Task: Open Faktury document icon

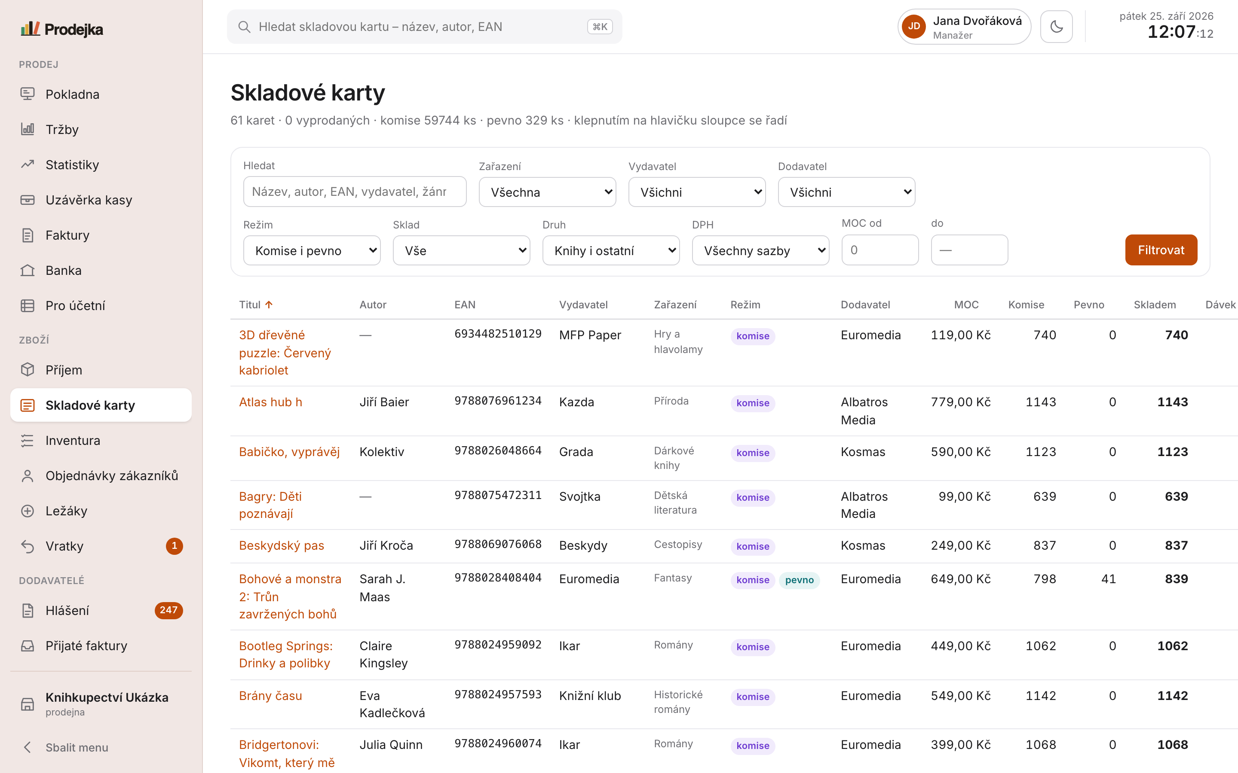Action: [28, 235]
